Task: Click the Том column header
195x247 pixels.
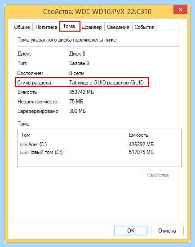Action: tap(26, 135)
